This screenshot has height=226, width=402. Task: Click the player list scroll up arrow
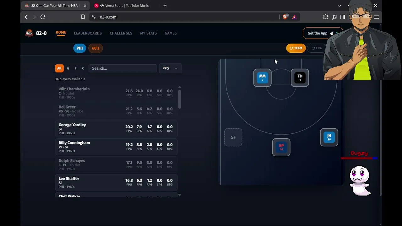click(x=180, y=87)
